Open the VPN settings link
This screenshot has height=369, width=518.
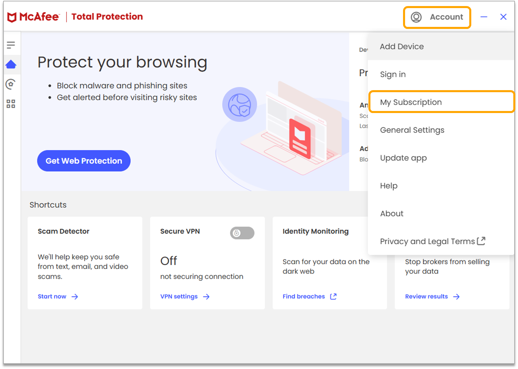pyautogui.click(x=179, y=296)
